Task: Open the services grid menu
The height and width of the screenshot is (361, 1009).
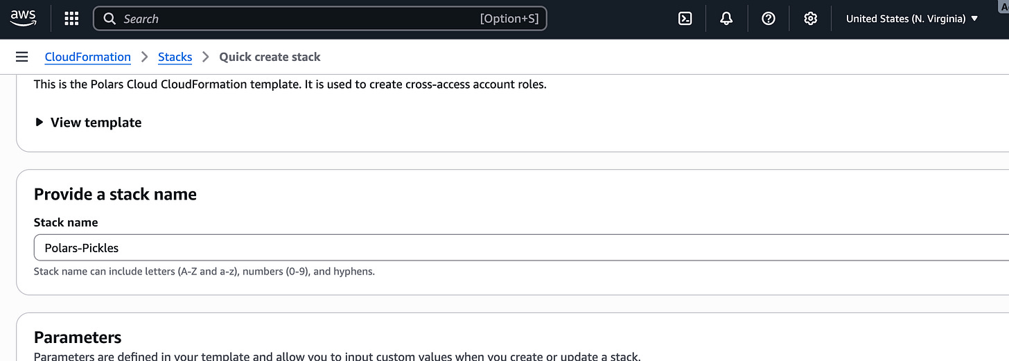Action: [71, 19]
